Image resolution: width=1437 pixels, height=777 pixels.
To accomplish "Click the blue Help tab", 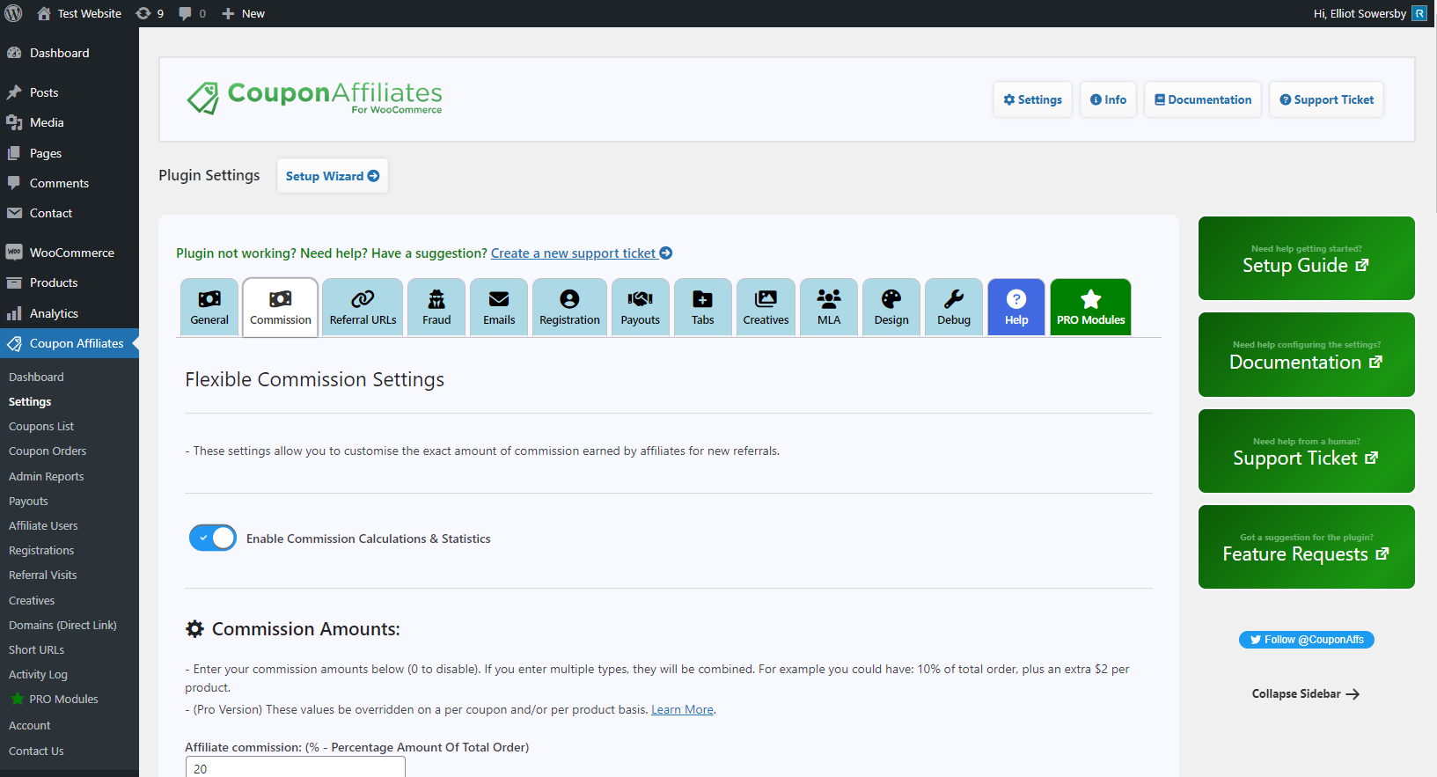I will pos(1016,307).
